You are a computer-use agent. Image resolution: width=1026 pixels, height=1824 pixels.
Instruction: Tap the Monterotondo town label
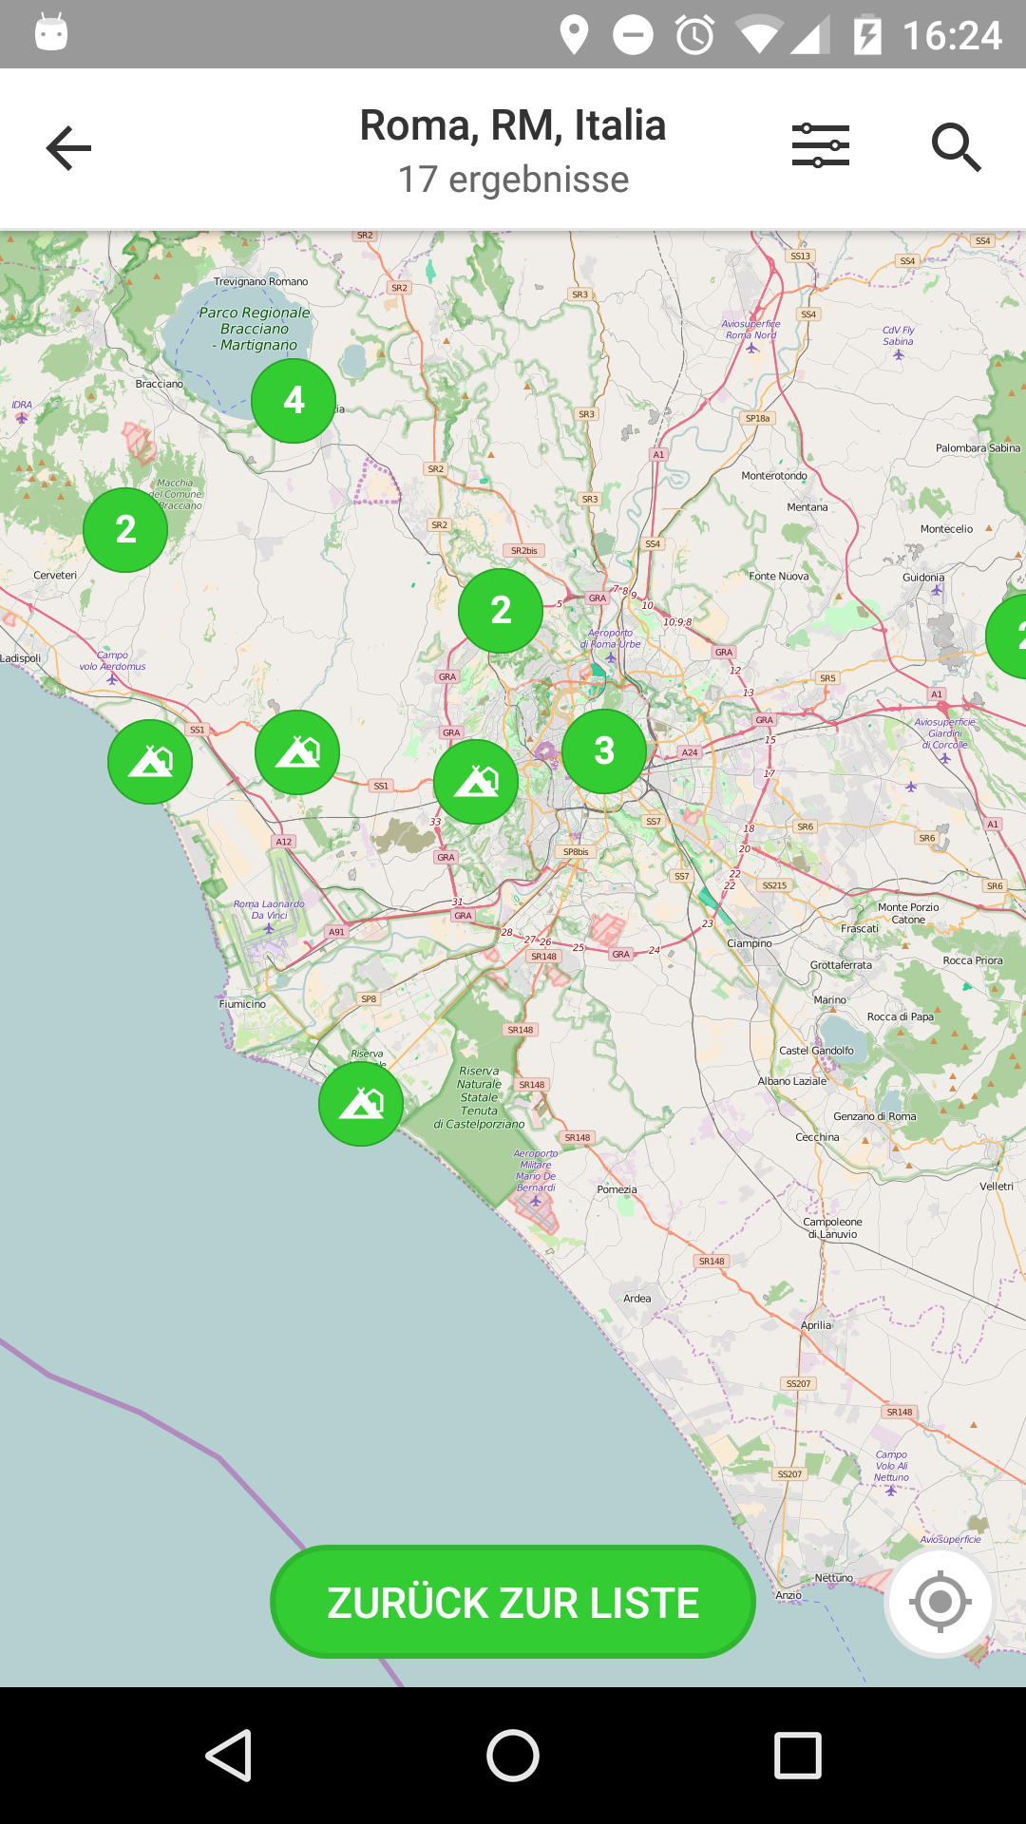click(x=774, y=476)
